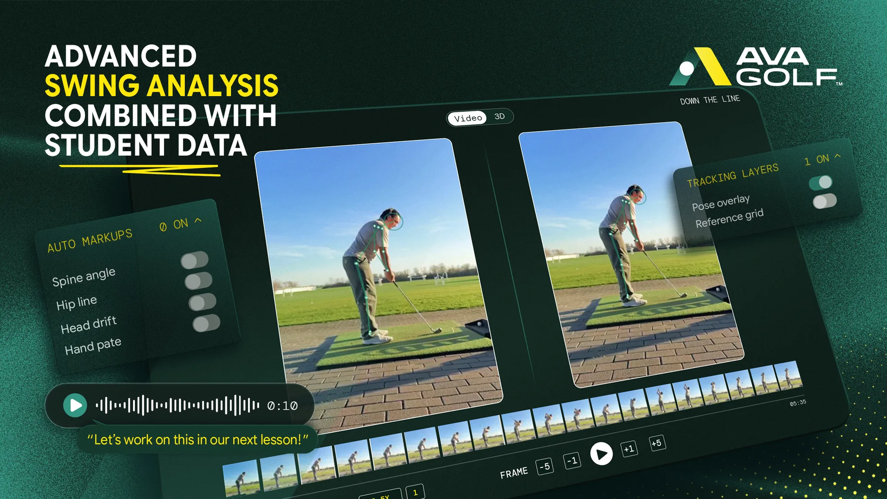The height and width of the screenshot is (499, 887).
Task: Step back five frames with -5
Action: (545, 467)
